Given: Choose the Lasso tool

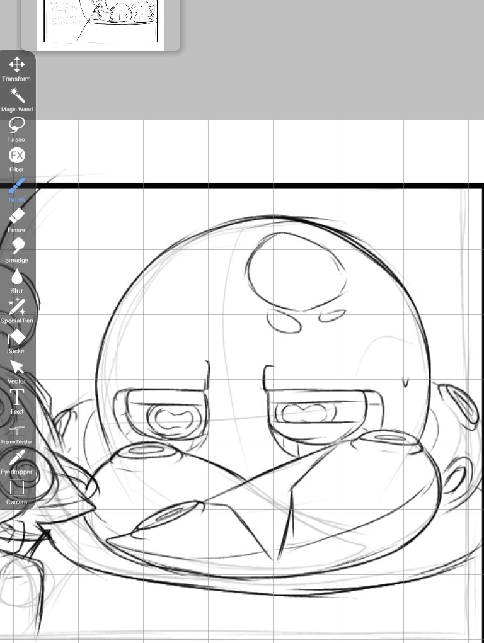Looking at the screenshot, I should [x=16, y=130].
